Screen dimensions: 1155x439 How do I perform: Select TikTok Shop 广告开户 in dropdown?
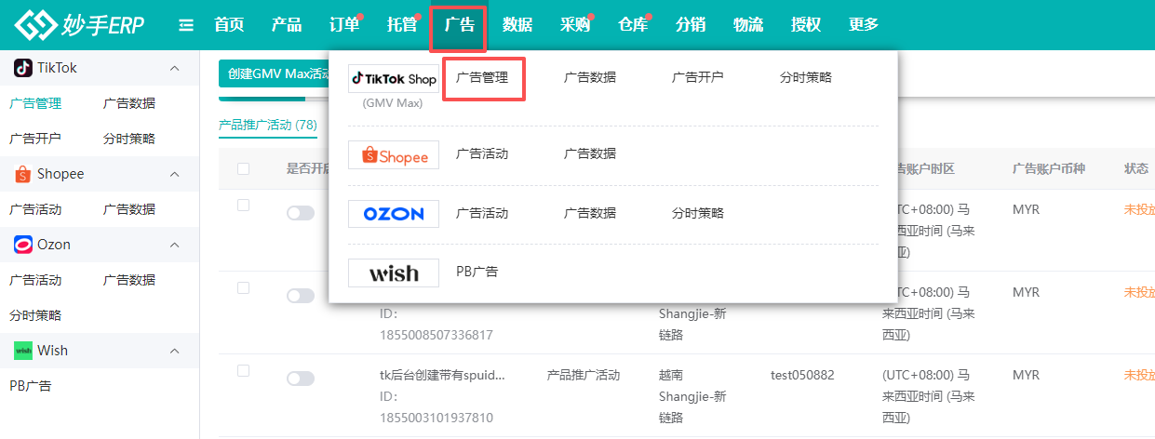[x=698, y=78]
